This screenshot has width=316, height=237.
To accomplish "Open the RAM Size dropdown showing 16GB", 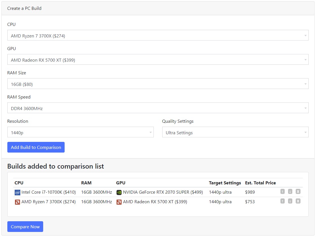I will point(158,84).
